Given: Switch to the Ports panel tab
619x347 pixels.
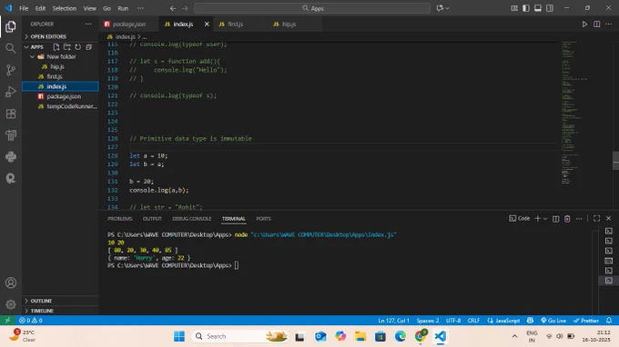Looking at the screenshot, I should pyautogui.click(x=263, y=219).
